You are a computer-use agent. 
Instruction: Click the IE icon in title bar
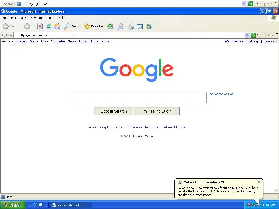[3, 11]
